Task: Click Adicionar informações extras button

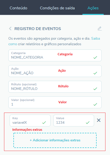Action: [x=55, y=140]
